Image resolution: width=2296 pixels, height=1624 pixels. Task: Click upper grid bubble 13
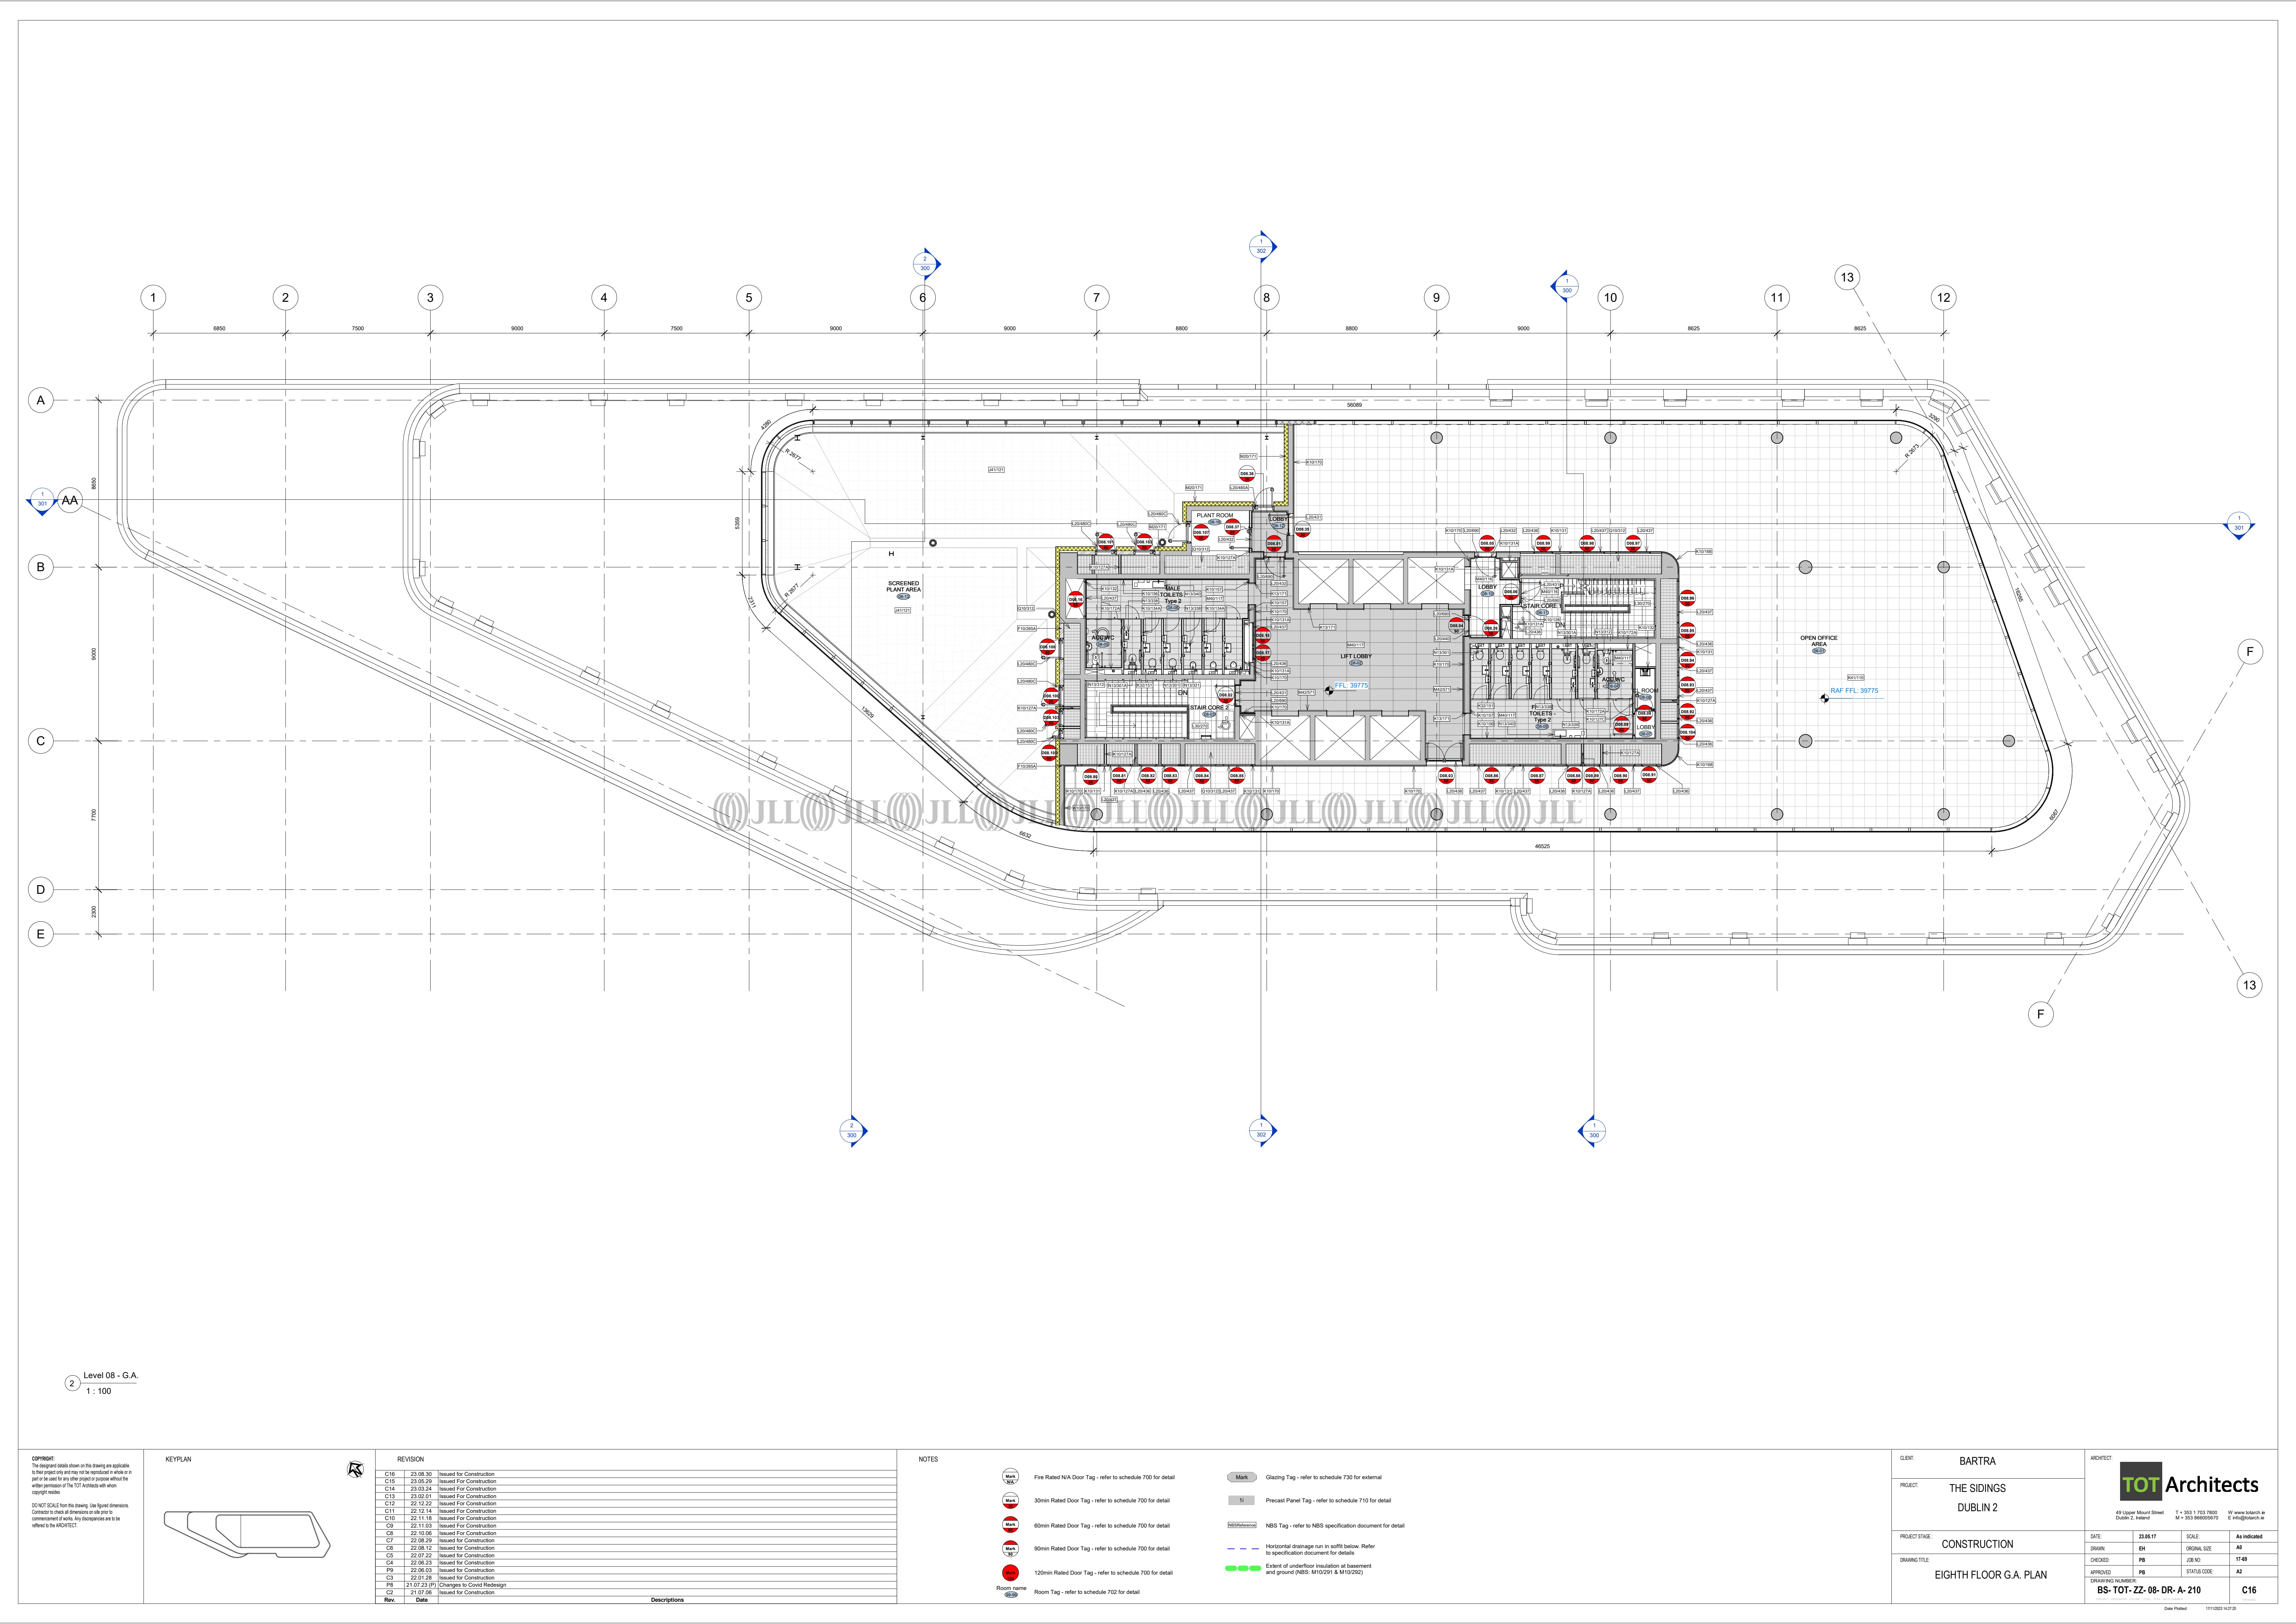1847,277
